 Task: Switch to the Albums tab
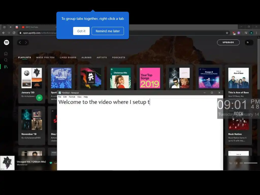(x=86, y=57)
